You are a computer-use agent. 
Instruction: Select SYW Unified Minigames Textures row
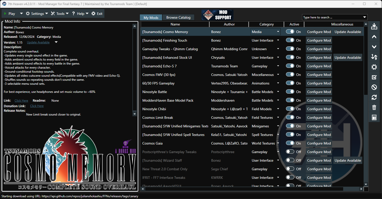point(252,126)
